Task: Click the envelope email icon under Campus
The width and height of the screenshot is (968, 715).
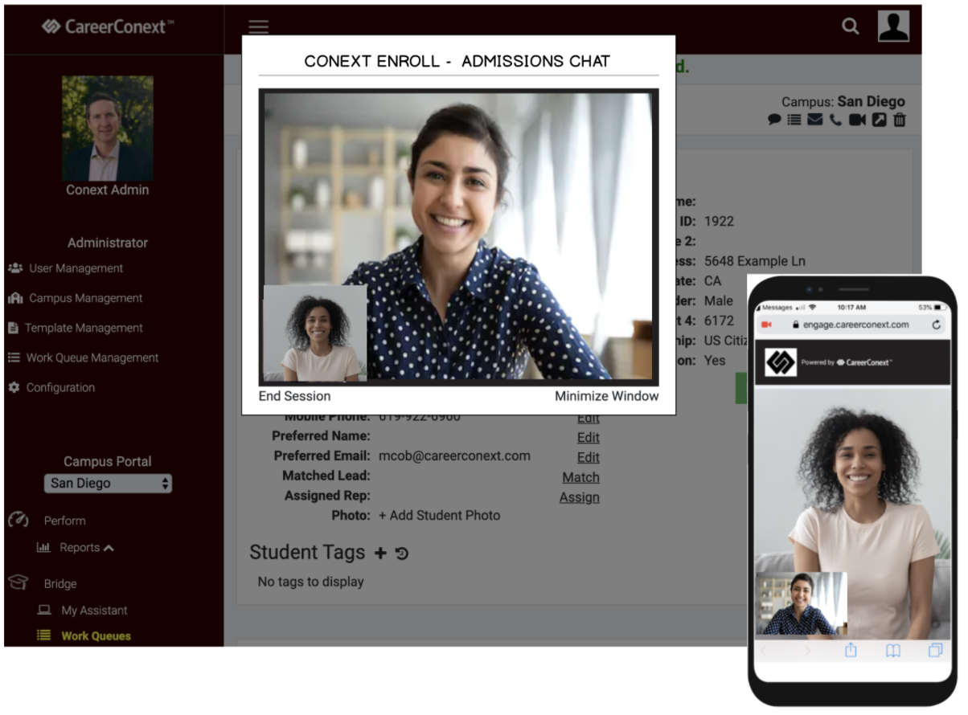Action: [x=815, y=120]
